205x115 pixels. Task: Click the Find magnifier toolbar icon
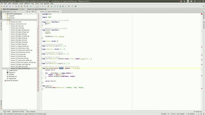[x=25, y=6]
